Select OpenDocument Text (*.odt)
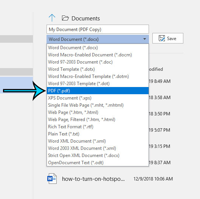This screenshot has width=200, height=199. coord(98,163)
